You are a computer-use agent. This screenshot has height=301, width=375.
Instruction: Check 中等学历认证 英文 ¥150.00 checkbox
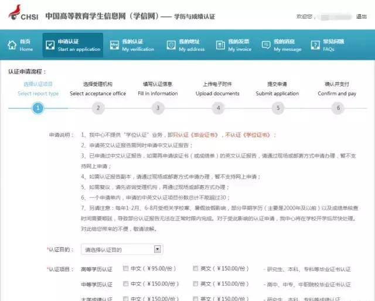(195, 284)
